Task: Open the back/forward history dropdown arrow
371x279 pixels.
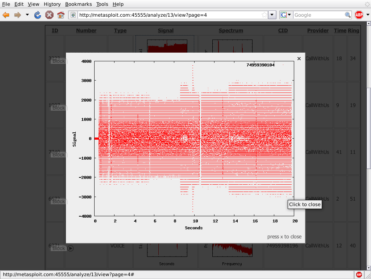Action: click(27, 15)
